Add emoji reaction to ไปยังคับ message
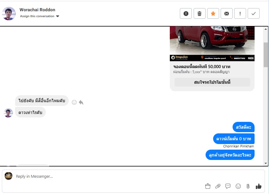Image resolution: width=269 pixels, height=194 pixels. [x=74, y=102]
